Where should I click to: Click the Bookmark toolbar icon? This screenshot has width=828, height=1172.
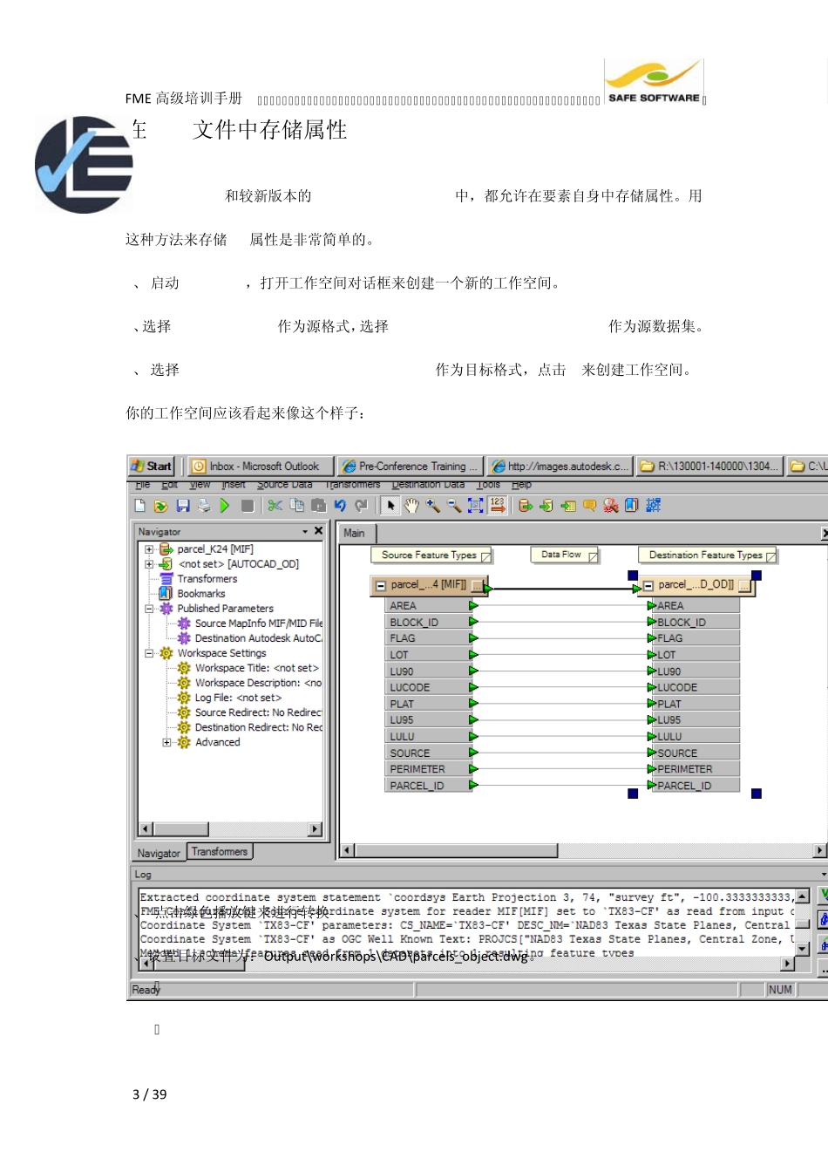click(632, 506)
